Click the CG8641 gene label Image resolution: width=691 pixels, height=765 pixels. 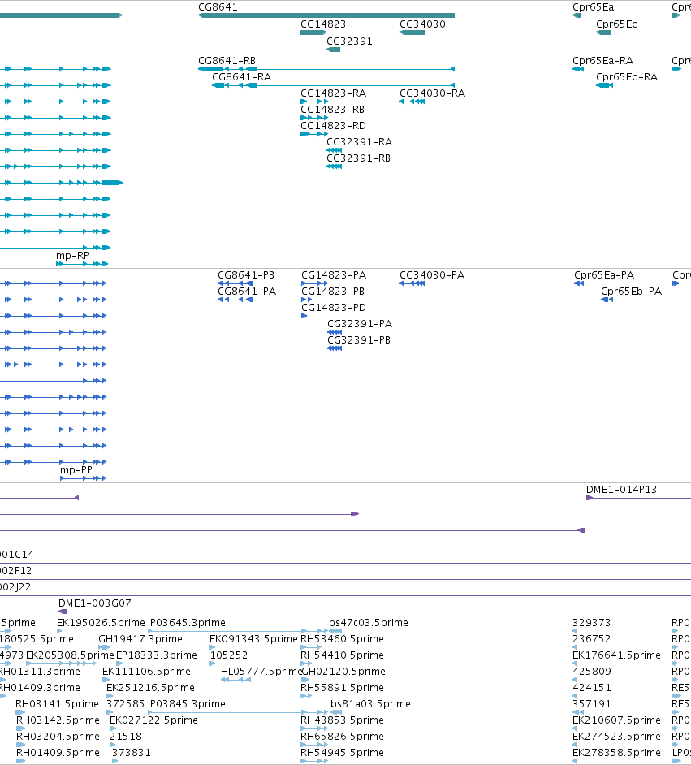tap(218, 7)
